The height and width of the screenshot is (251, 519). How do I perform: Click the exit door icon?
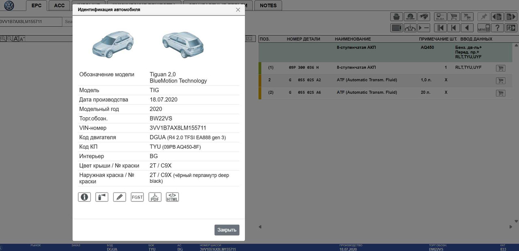(x=511, y=28)
